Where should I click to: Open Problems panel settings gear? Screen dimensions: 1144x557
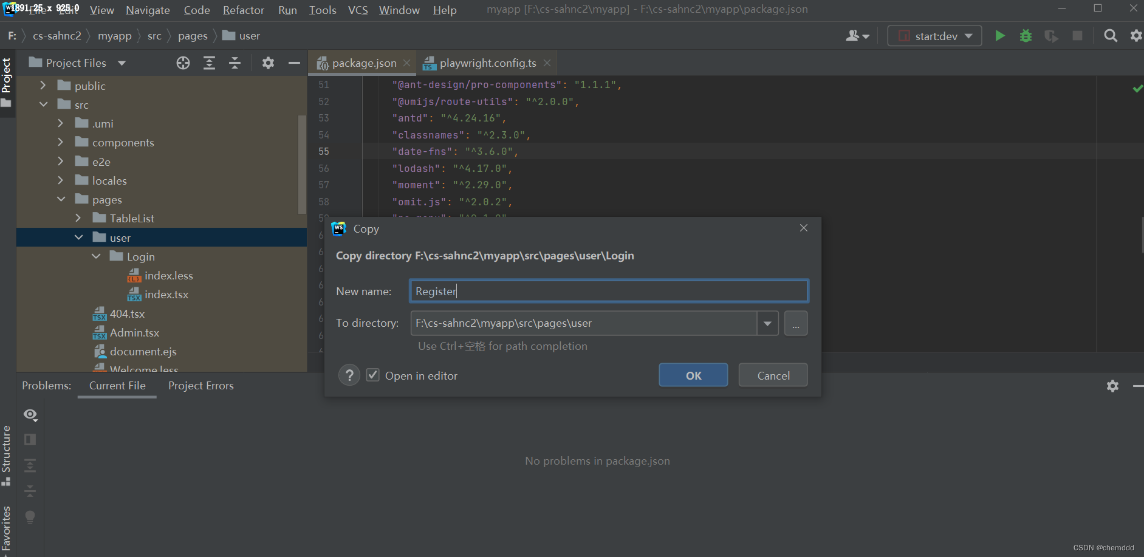pyautogui.click(x=1112, y=386)
